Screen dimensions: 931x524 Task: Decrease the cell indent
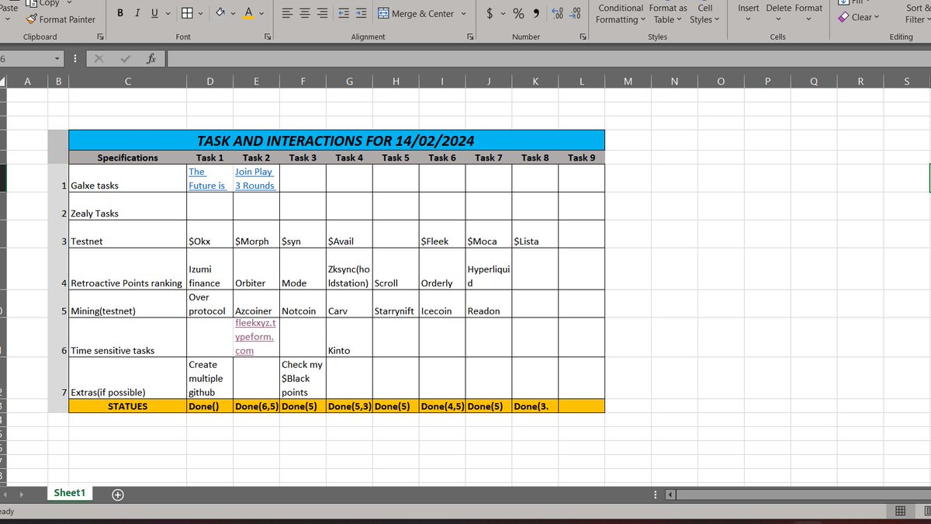coord(344,13)
